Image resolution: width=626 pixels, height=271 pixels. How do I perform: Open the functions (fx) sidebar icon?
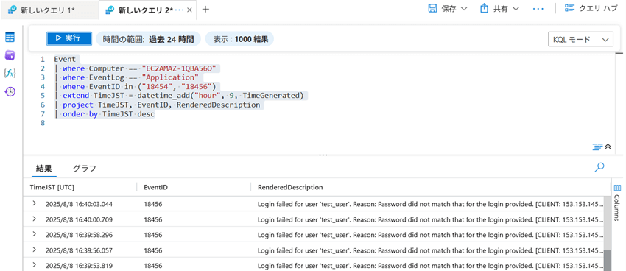pos(10,73)
